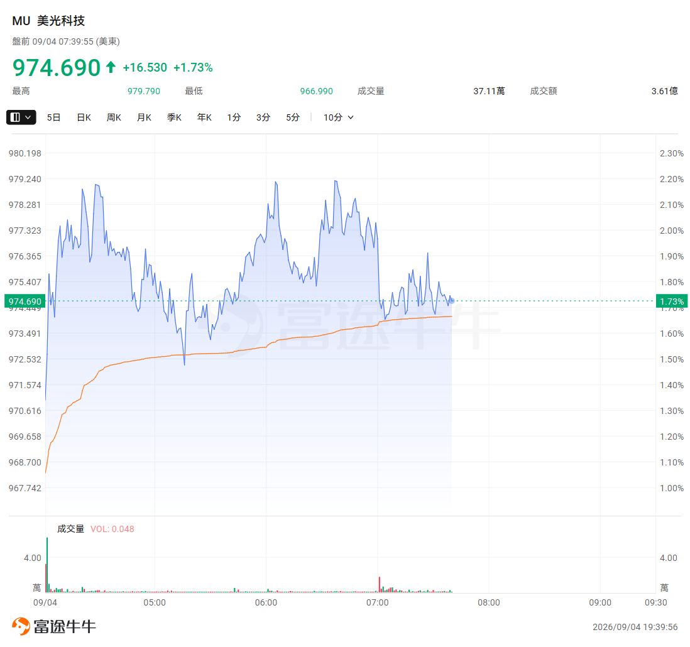This screenshot has height=647, width=690.
Task: Expand the 10分 interval dropdown
Action: 338,117
